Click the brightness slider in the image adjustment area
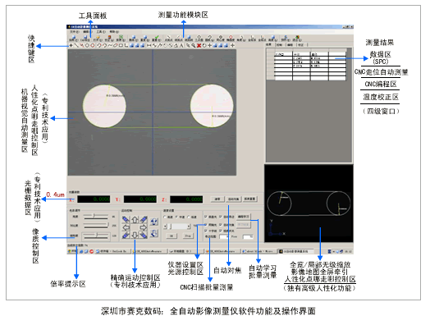 coord(96,217)
